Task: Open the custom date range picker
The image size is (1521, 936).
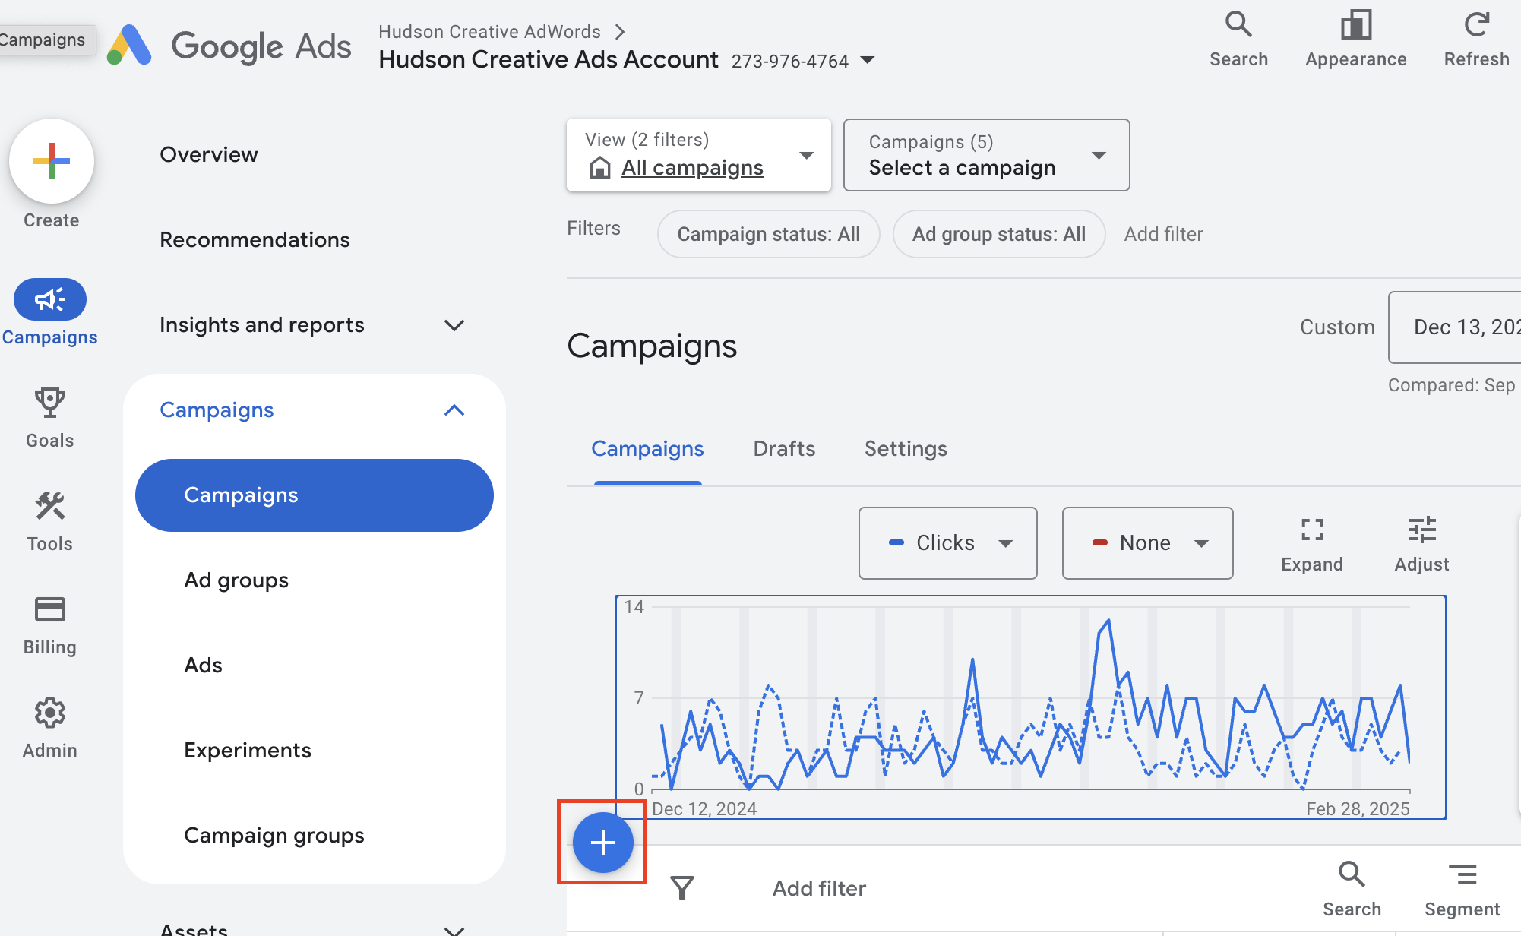Action: (1454, 327)
